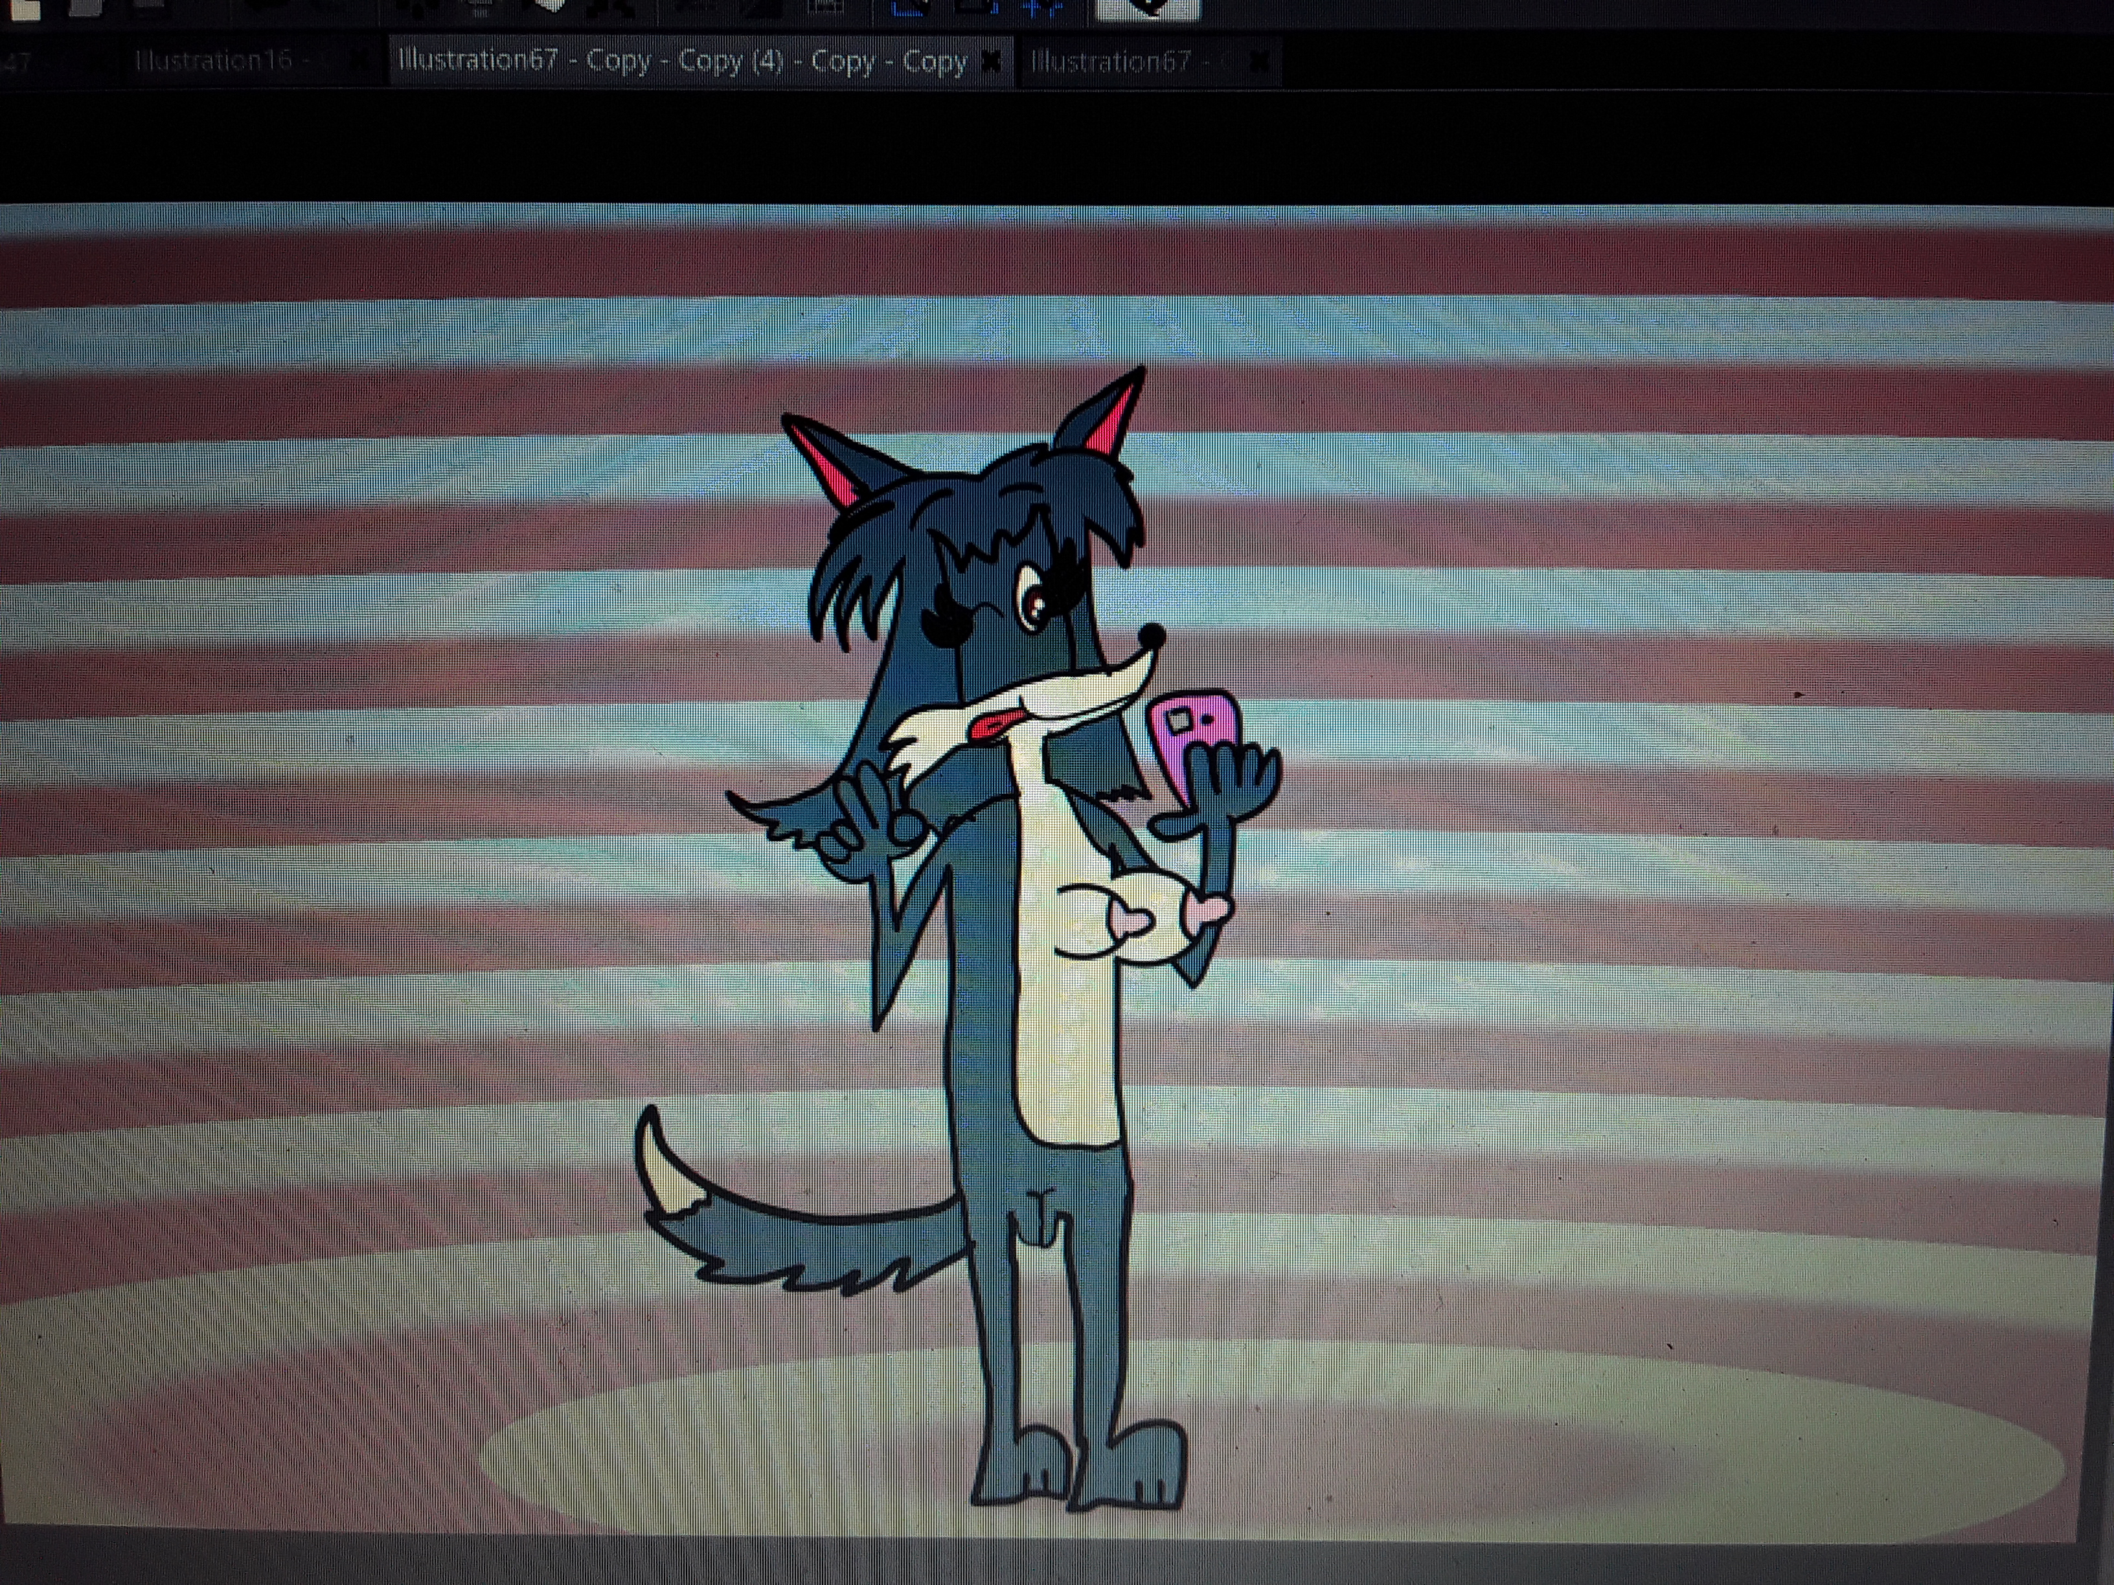The width and height of the screenshot is (2114, 1585).
Task: Click the Scale/Rotate transform icon after Fill
Action: pos(611,8)
